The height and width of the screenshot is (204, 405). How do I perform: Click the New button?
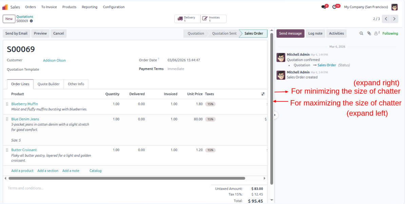click(9, 19)
